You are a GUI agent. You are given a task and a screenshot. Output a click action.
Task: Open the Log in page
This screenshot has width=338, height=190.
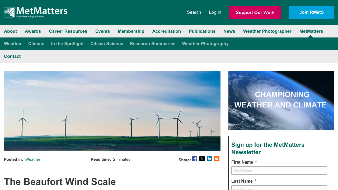pos(215,12)
